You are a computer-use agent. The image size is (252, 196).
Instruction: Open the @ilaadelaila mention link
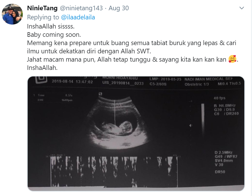[78, 17]
